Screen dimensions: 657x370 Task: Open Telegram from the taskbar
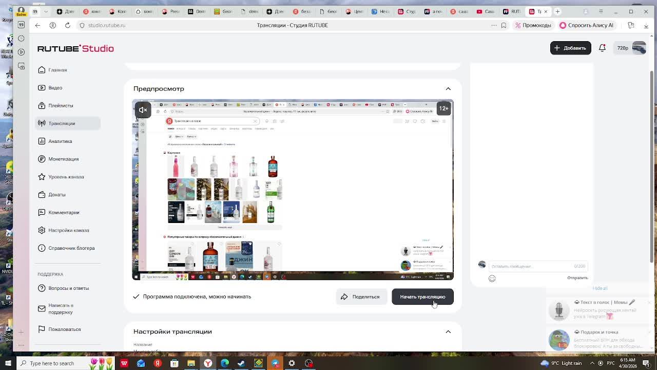pos(275,363)
